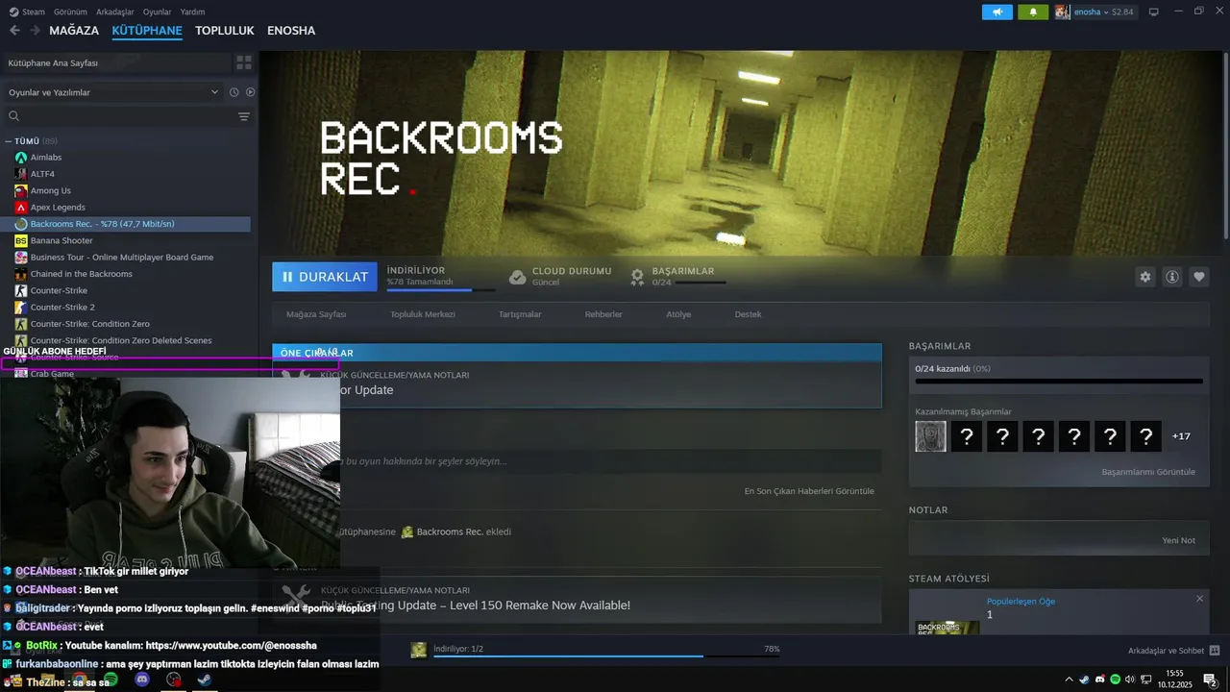Open the Destek tab
This screenshot has width=1230, height=692.
pos(748,314)
